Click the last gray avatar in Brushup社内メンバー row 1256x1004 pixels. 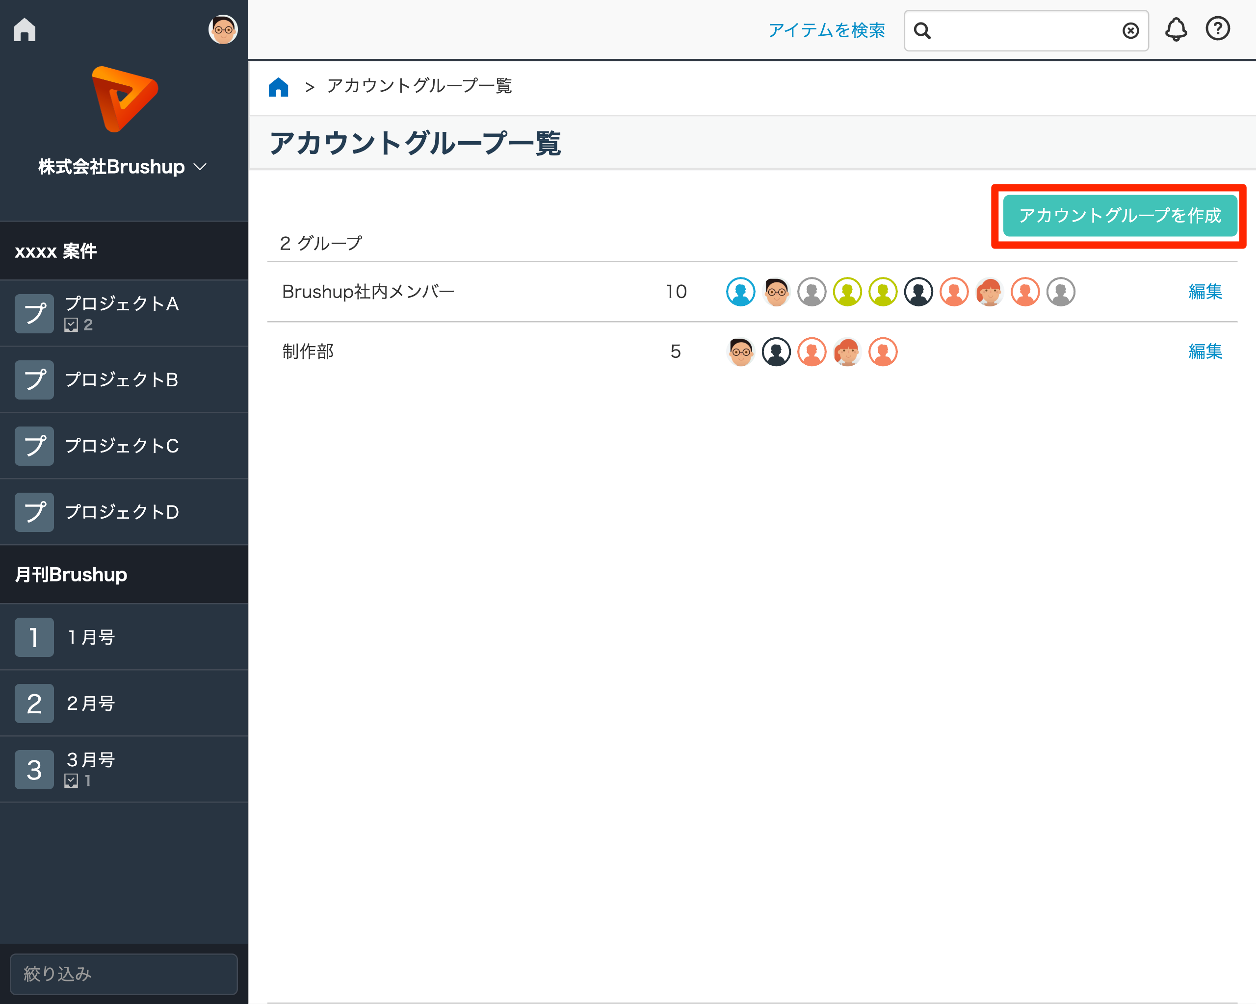coord(1061,292)
